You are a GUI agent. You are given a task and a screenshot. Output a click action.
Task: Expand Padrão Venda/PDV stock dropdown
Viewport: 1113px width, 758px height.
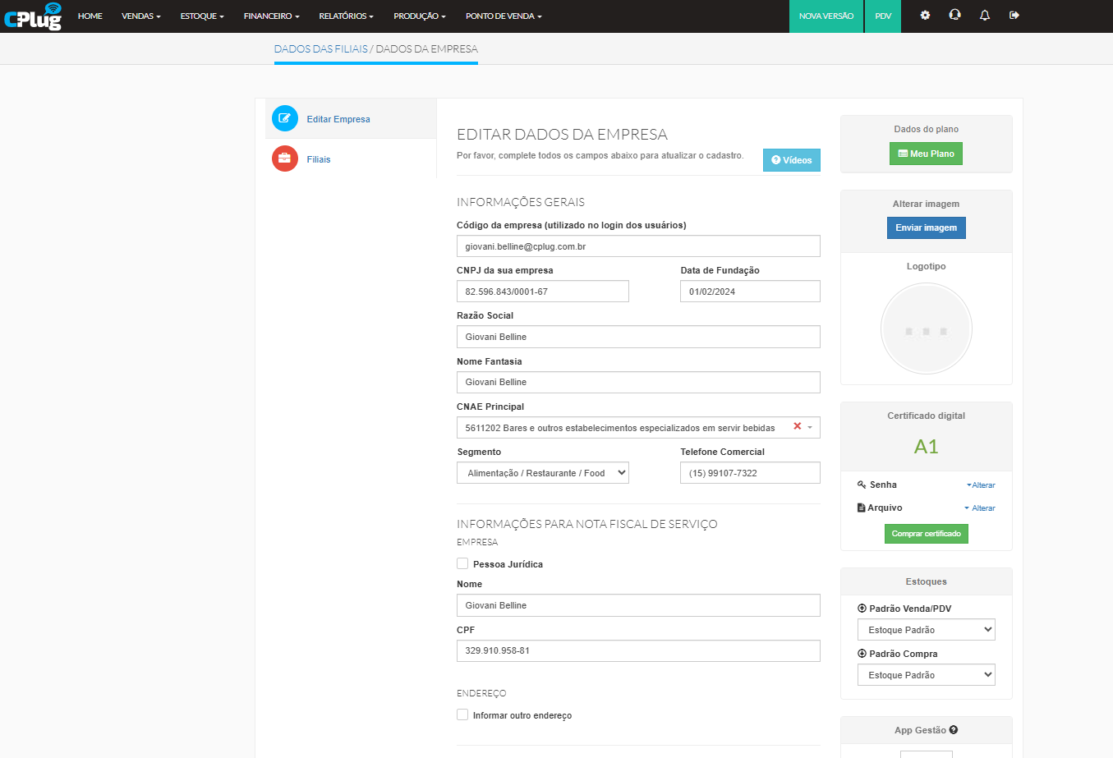(926, 630)
